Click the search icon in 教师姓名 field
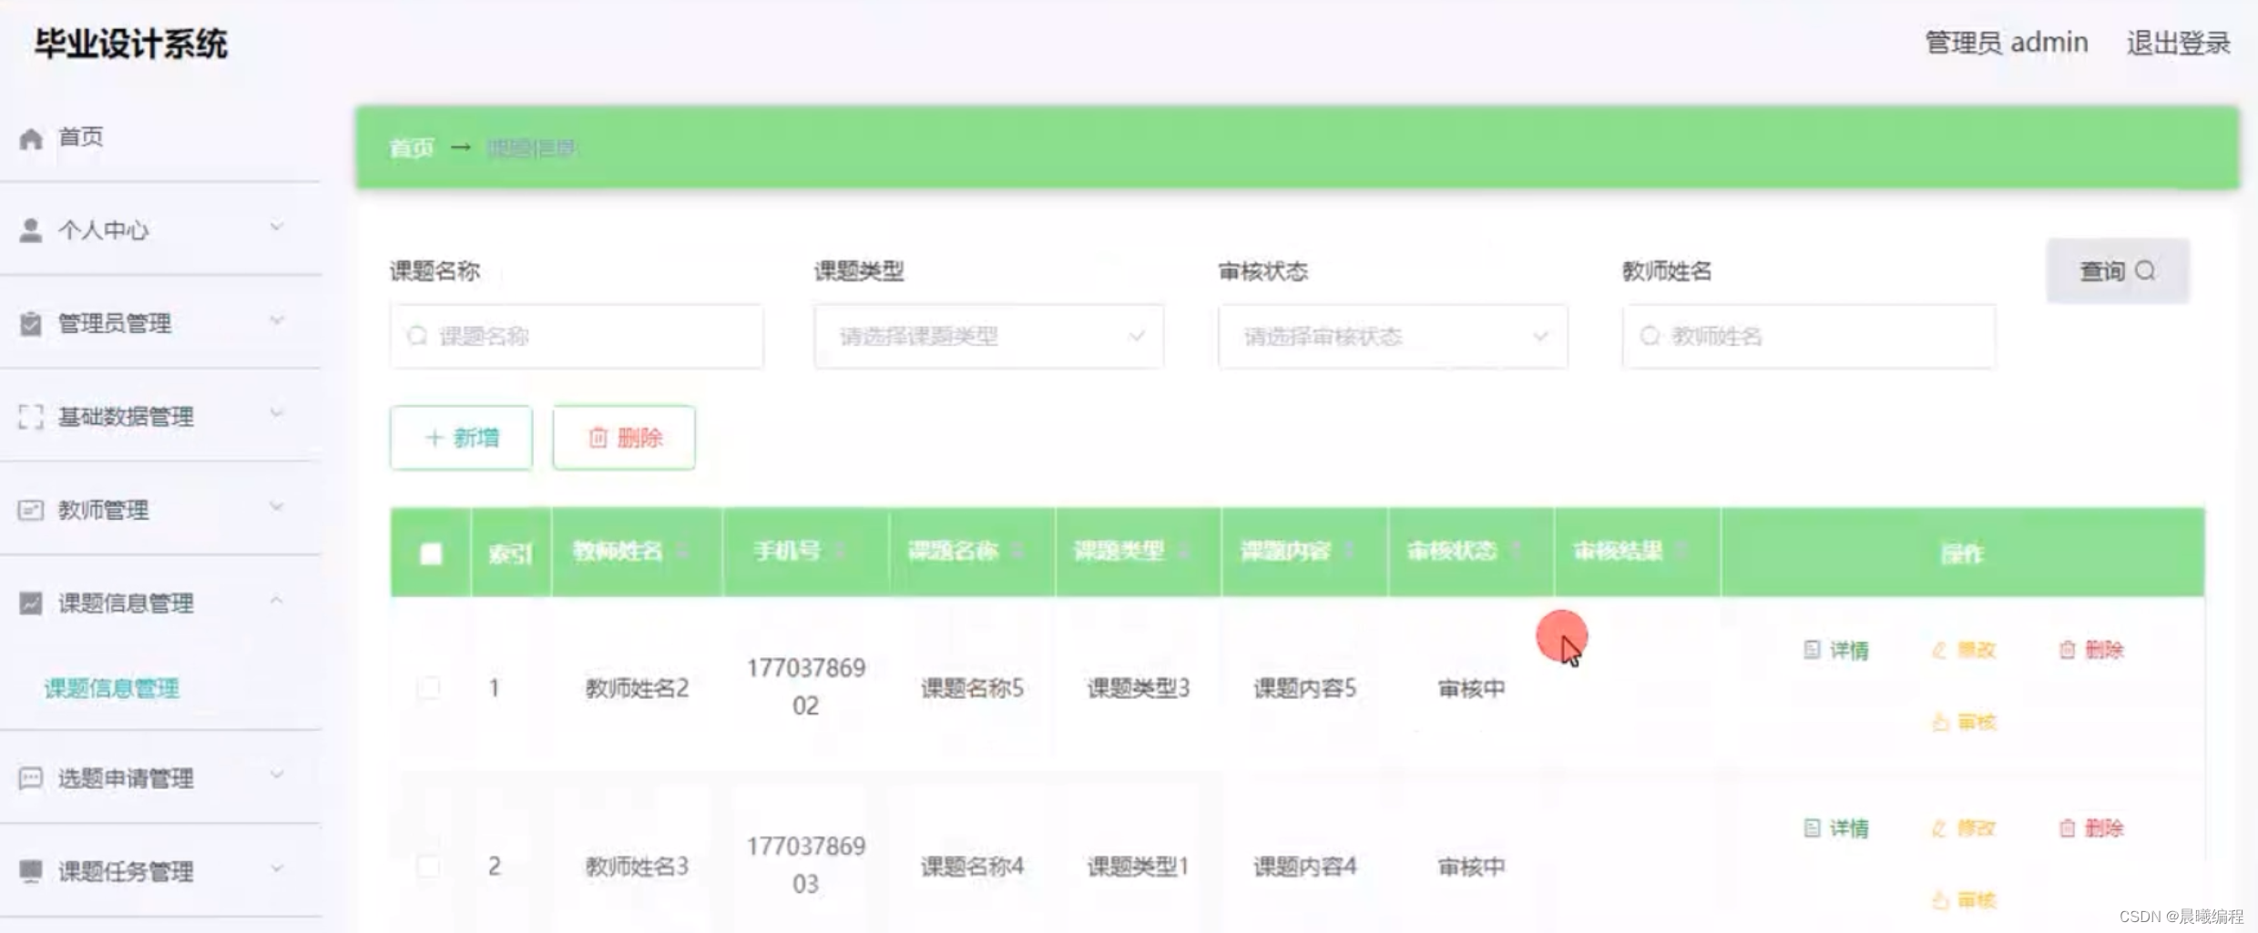 (1650, 336)
